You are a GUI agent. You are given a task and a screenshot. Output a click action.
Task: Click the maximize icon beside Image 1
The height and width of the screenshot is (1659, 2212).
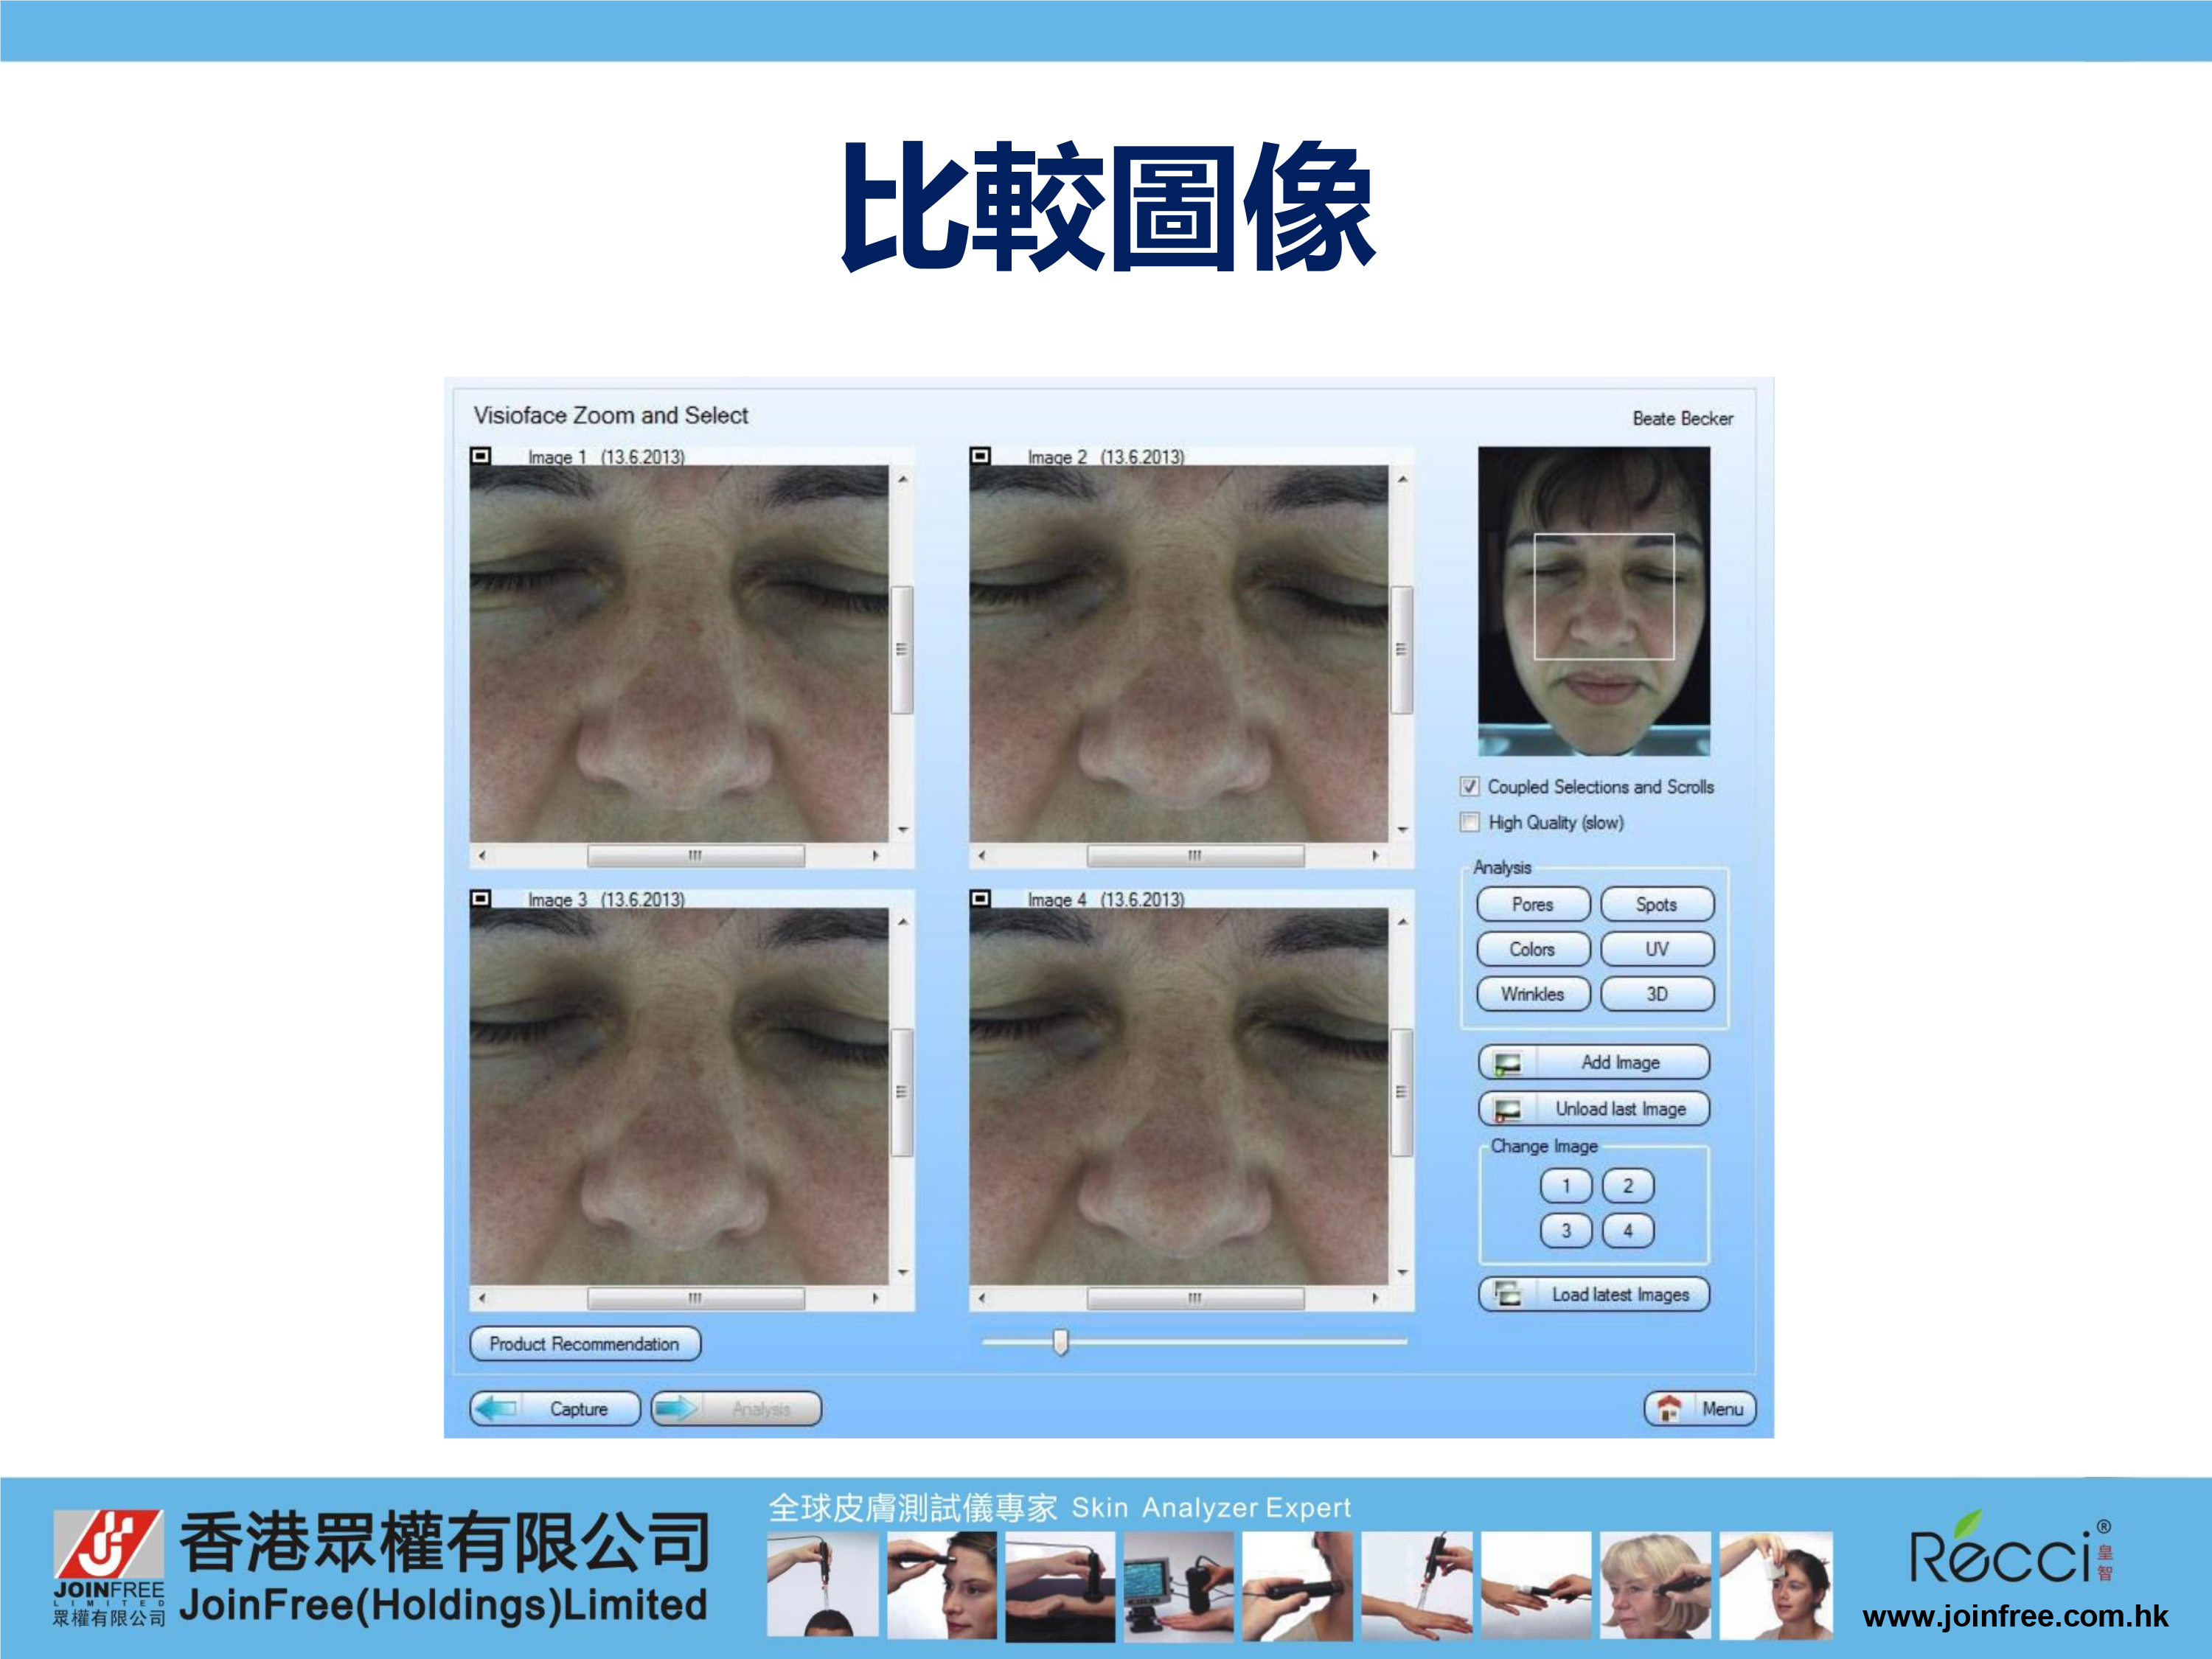click(481, 456)
